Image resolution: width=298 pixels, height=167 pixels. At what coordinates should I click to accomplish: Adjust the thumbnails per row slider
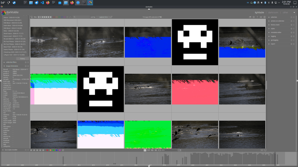(x=169, y=150)
